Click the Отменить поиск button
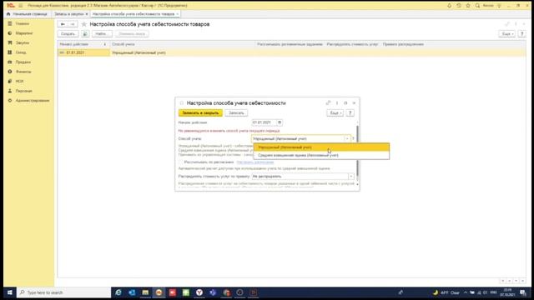Viewport: 534px width, 300px height. click(x=132, y=33)
